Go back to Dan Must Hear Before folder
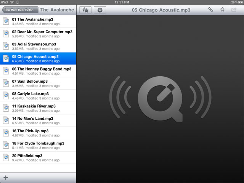The width and height of the screenshot is (244, 183). 20,10
